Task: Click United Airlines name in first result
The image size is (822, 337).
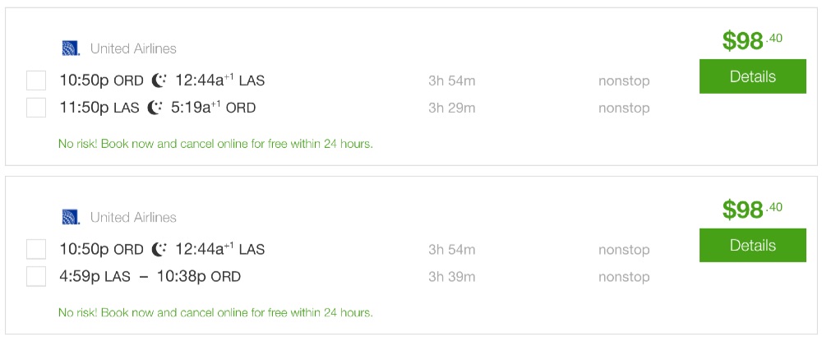Action: tap(133, 48)
